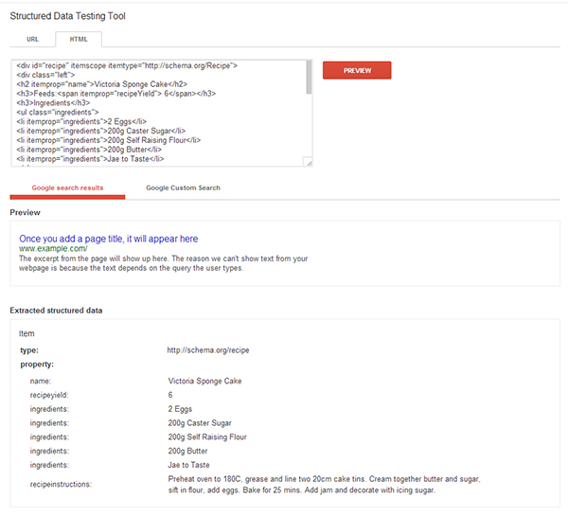Screen dimensions: 568x516
Task: Click the name: property label
Action: point(41,381)
